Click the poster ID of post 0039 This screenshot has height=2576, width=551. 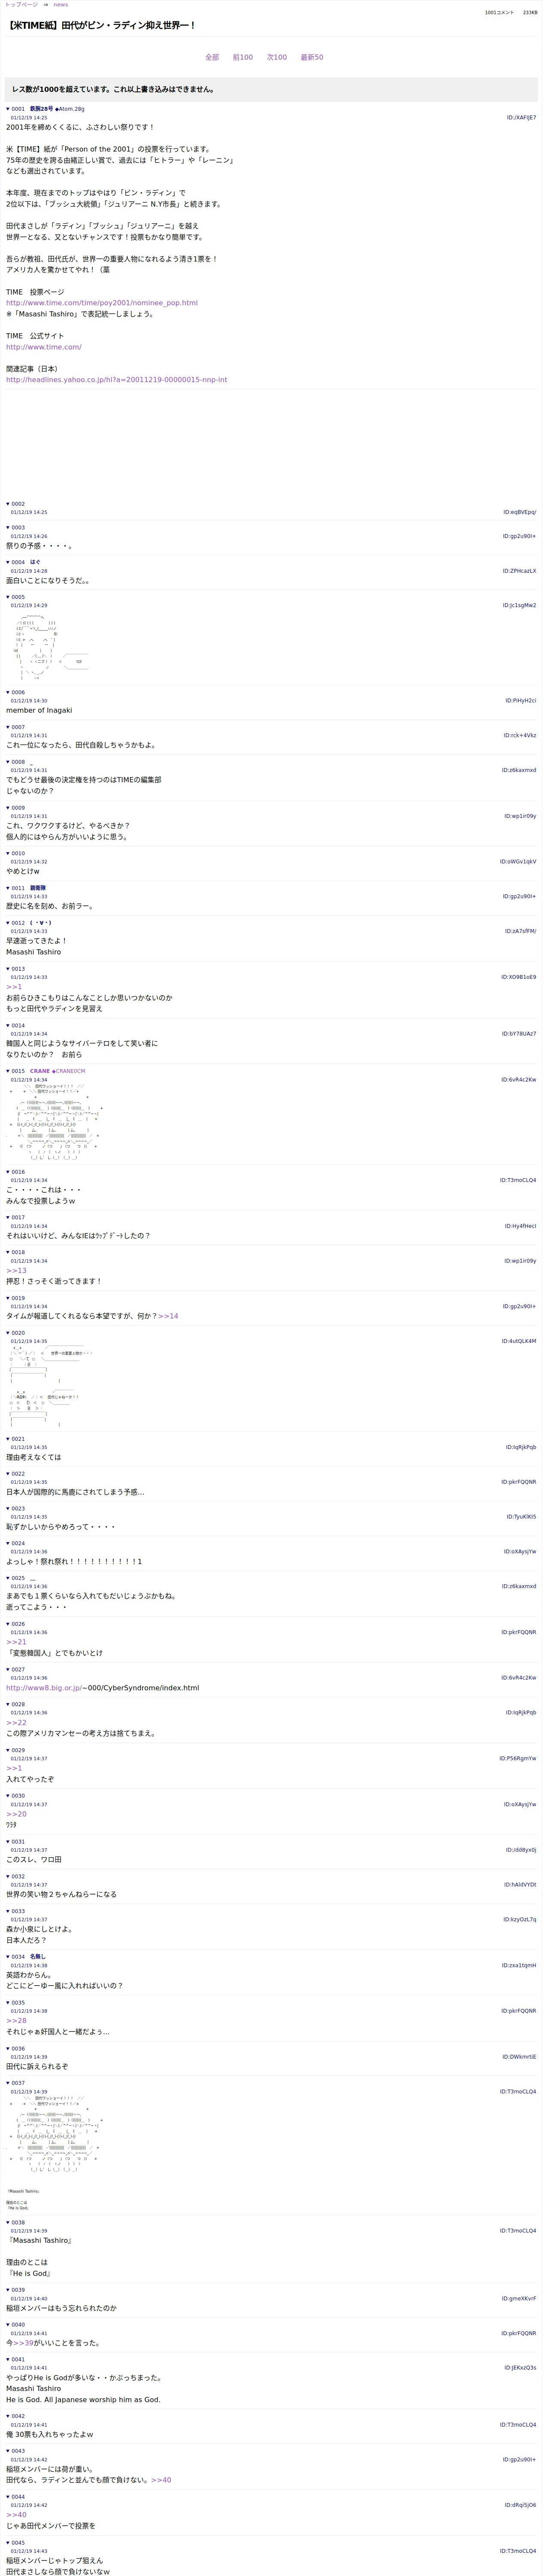519,2299
